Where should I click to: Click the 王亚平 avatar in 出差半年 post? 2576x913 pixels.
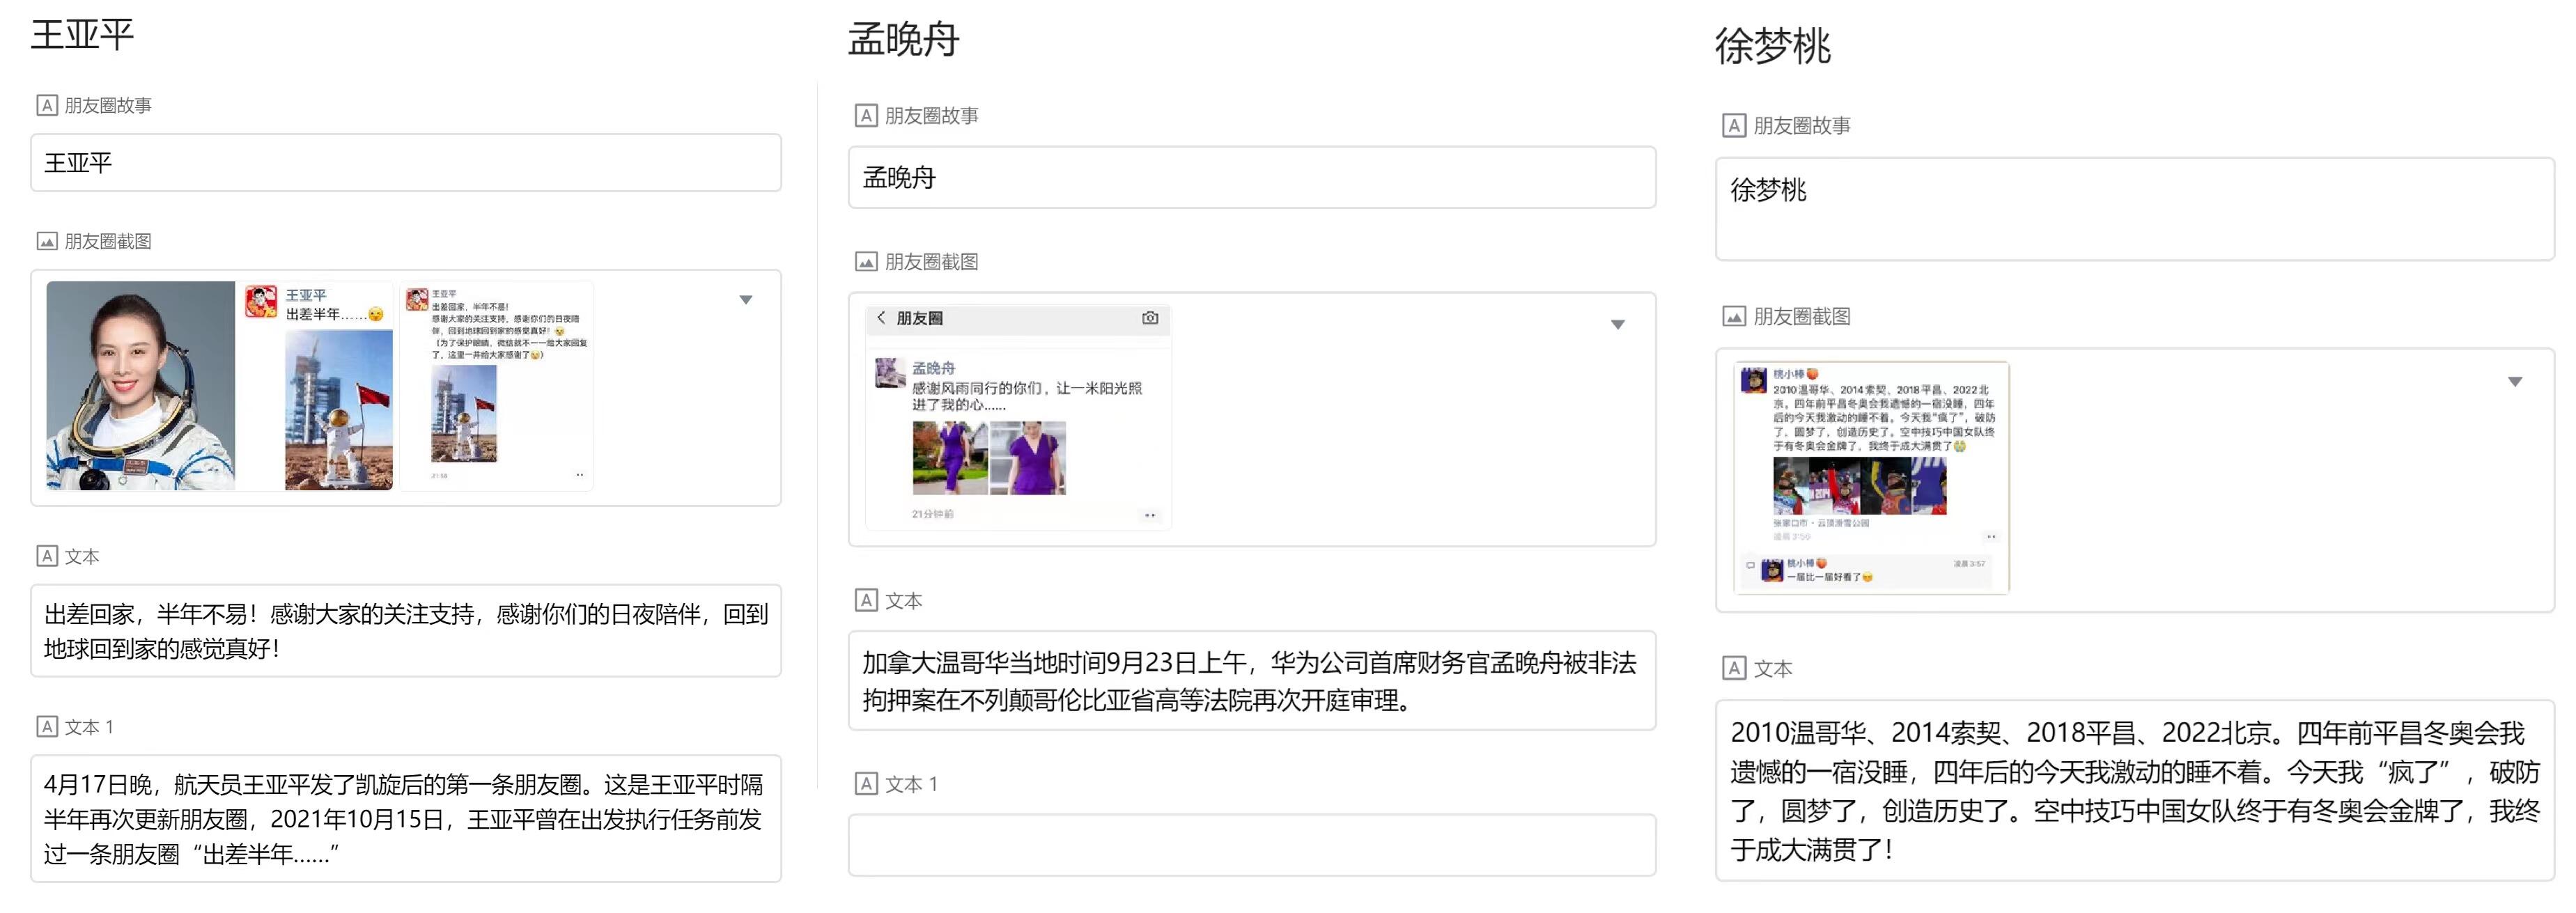pyautogui.click(x=262, y=302)
